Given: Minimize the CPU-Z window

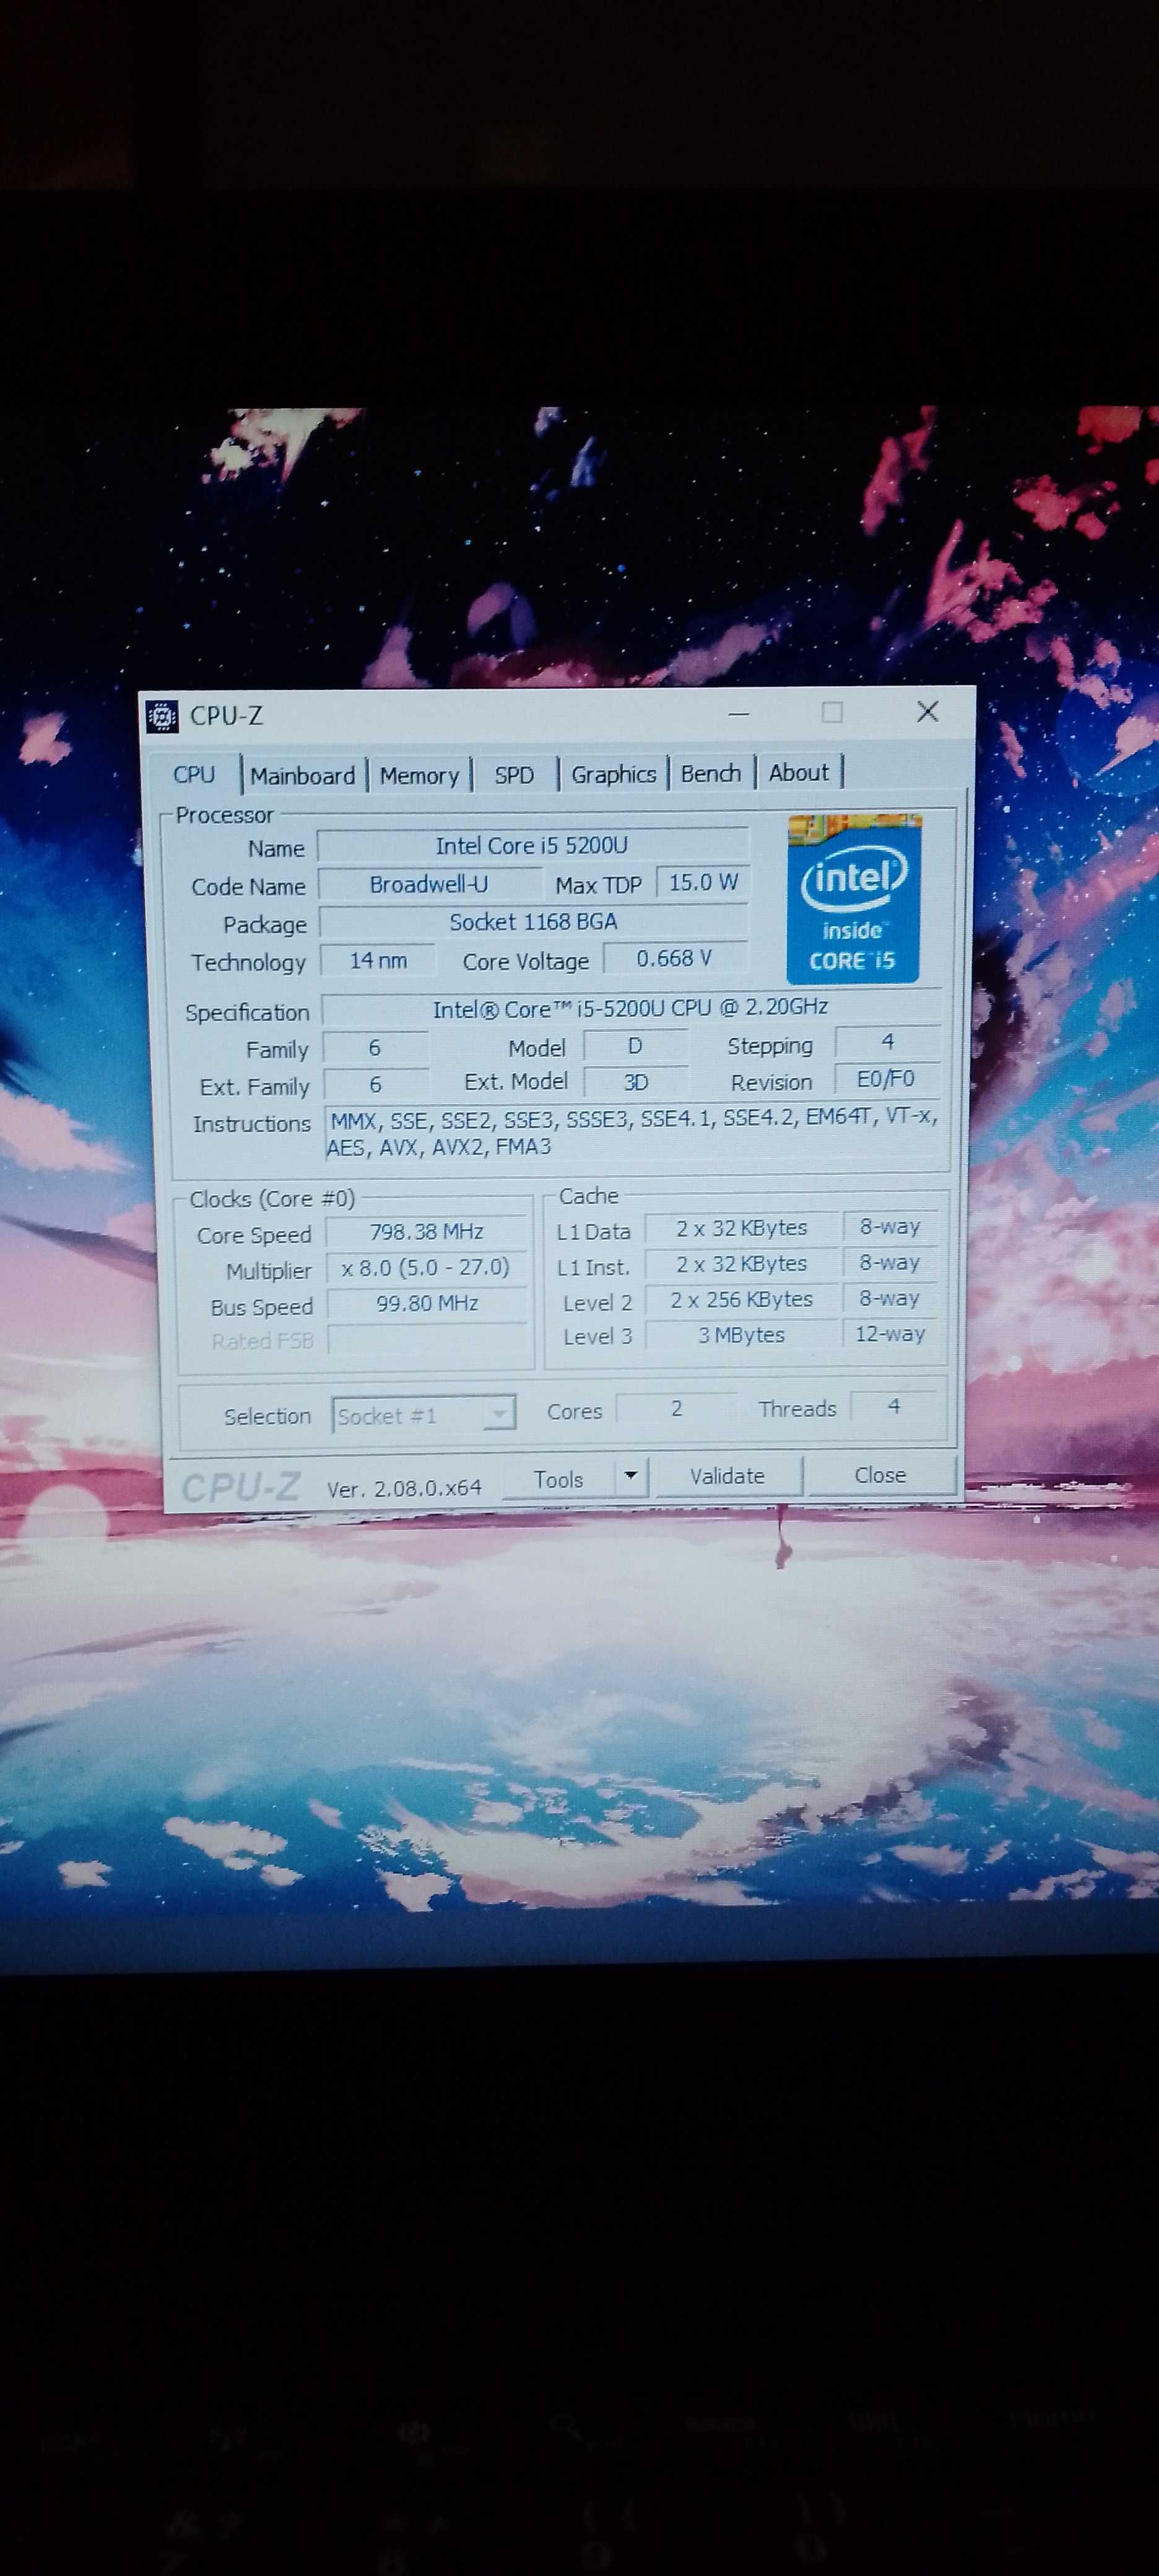Looking at the screenshot, I should pyautogui.click(x=739, y=714).
